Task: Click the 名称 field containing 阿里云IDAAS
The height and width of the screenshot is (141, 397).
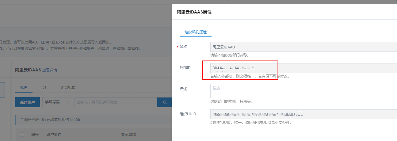Action: tap(303, 47)
